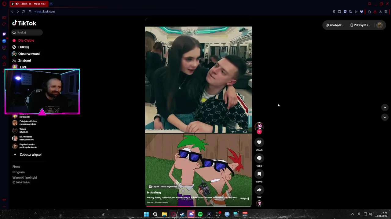Open Spotify from taskbar

tap(200, 214)
